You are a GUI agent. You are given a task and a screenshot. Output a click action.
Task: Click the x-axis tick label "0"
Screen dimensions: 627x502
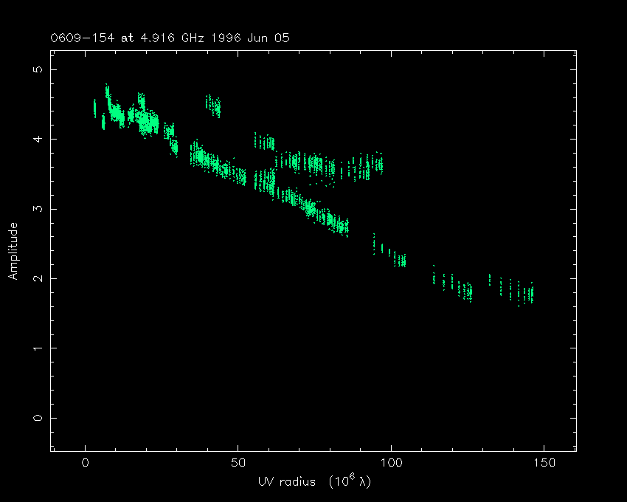(x=86, y=464)
